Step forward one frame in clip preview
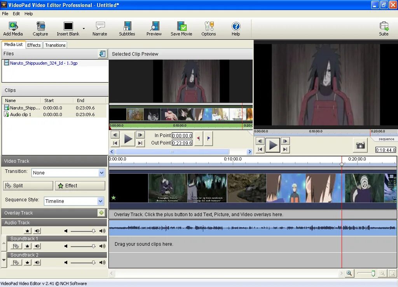The height and width of the screenshot is (287, 398). click(x=140, y=135)
